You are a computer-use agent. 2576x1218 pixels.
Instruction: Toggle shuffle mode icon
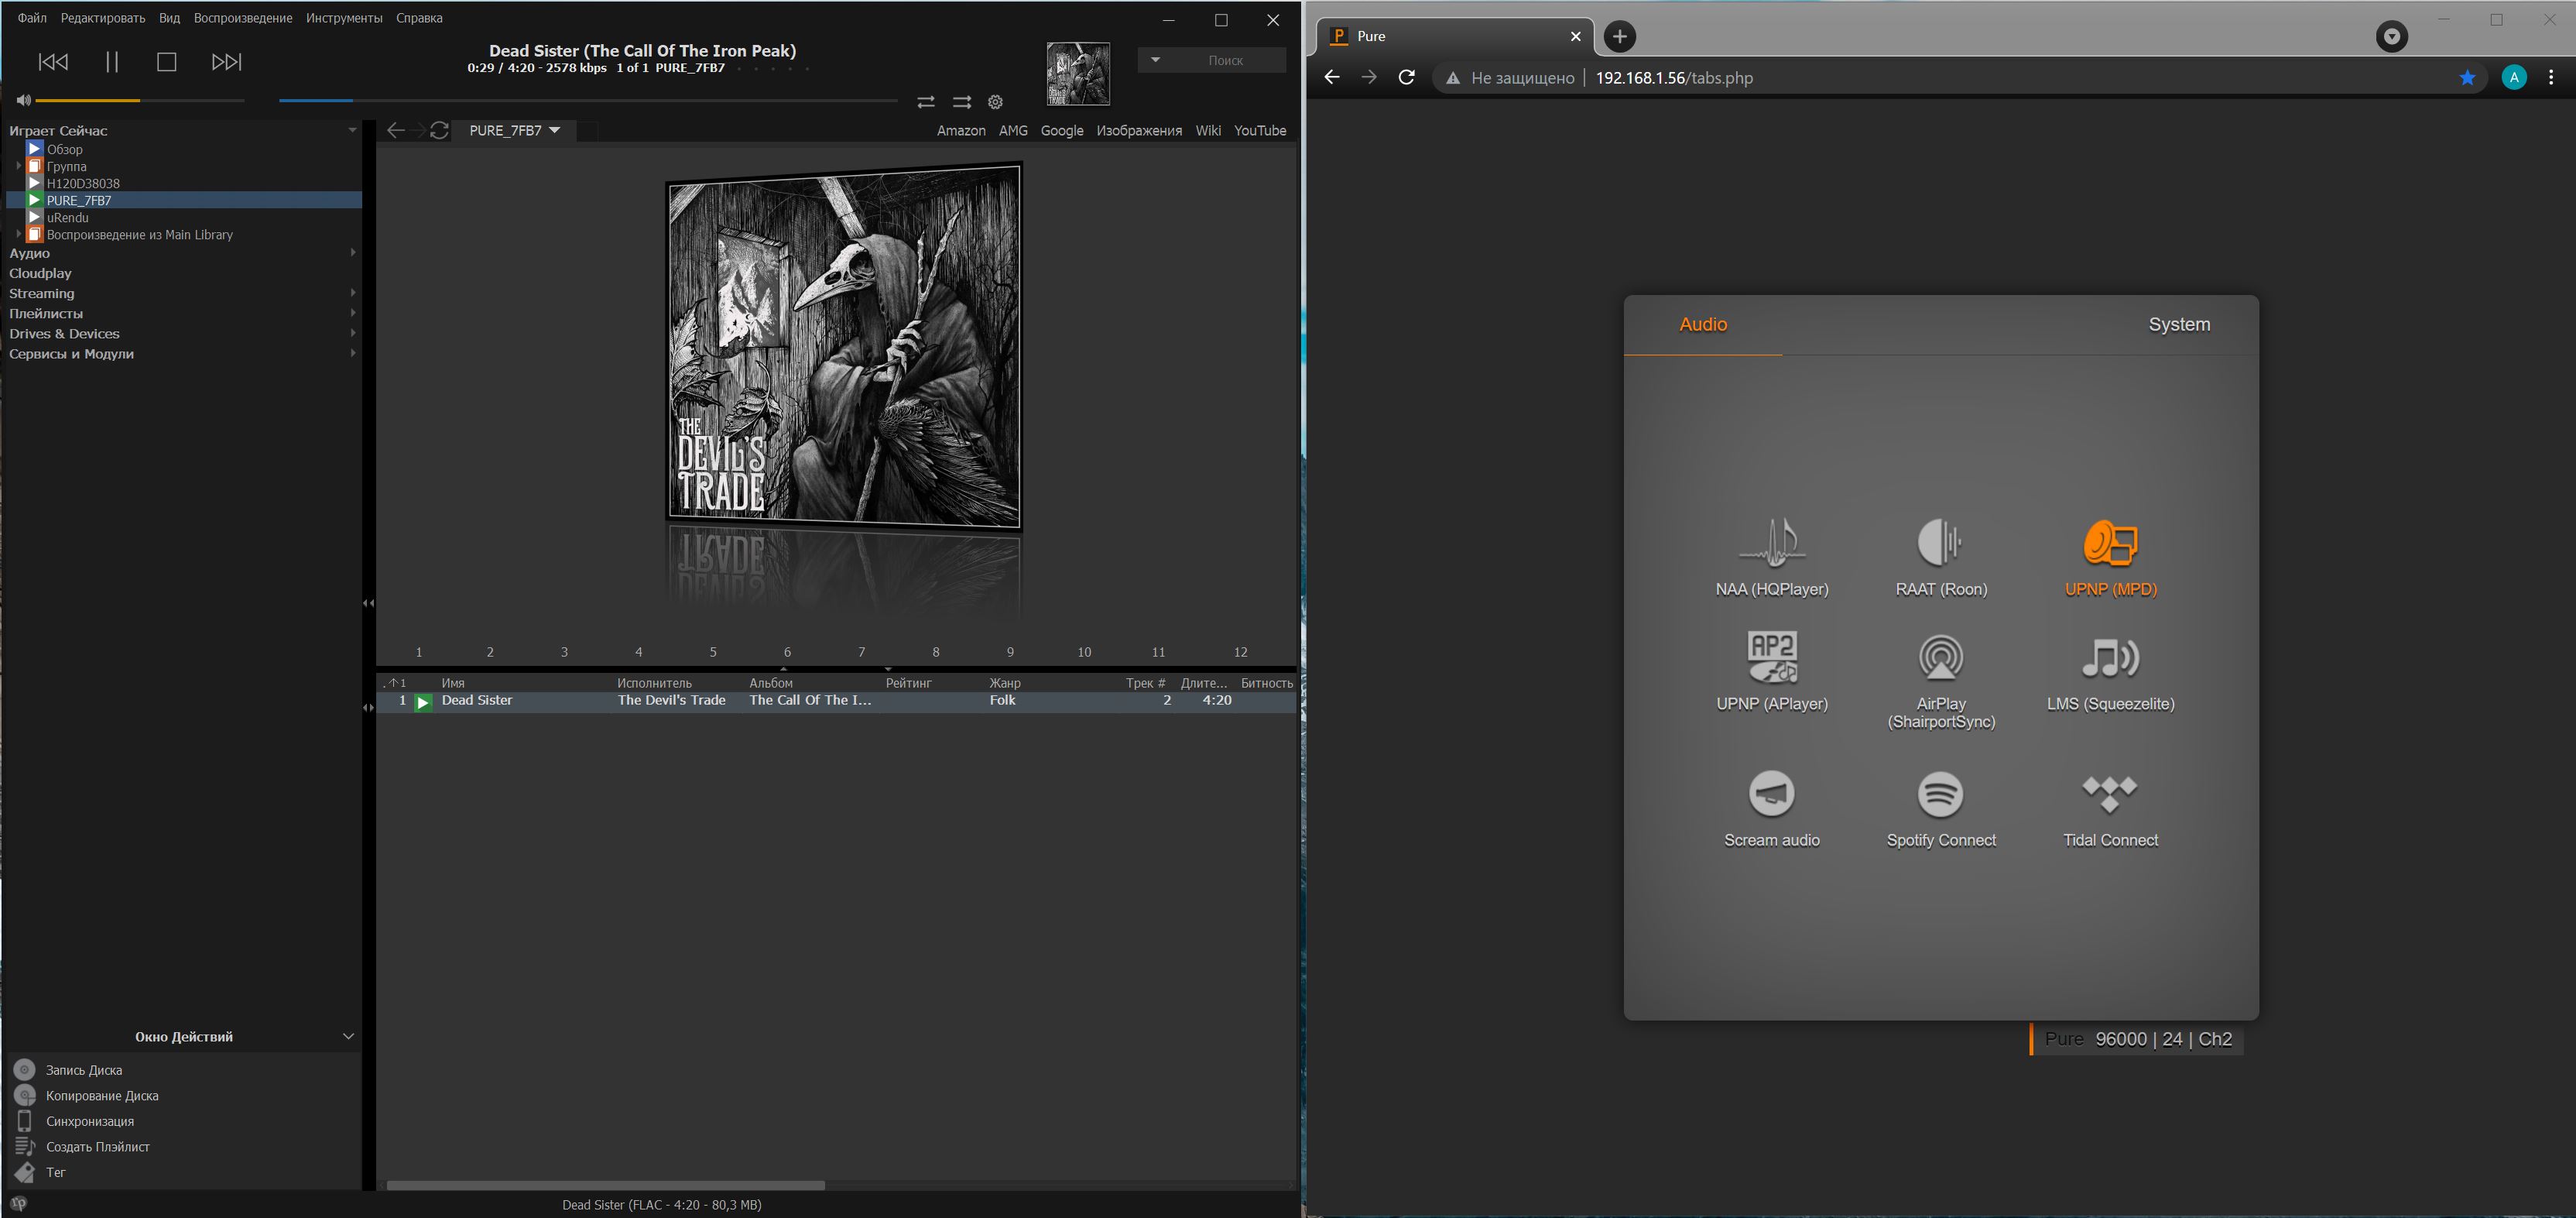[962, 102]
